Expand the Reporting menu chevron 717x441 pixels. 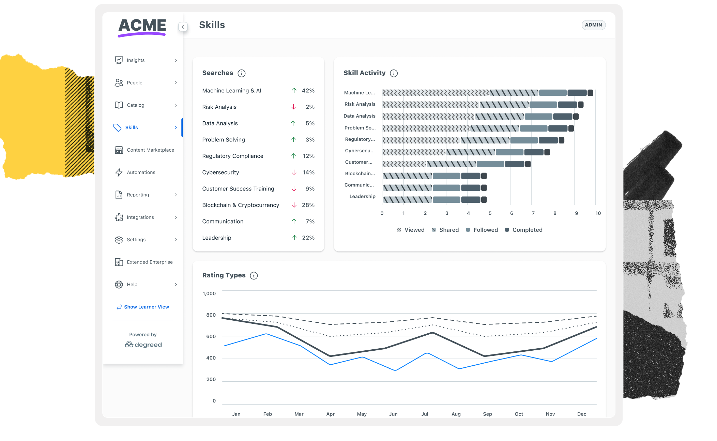click(176, 195)
